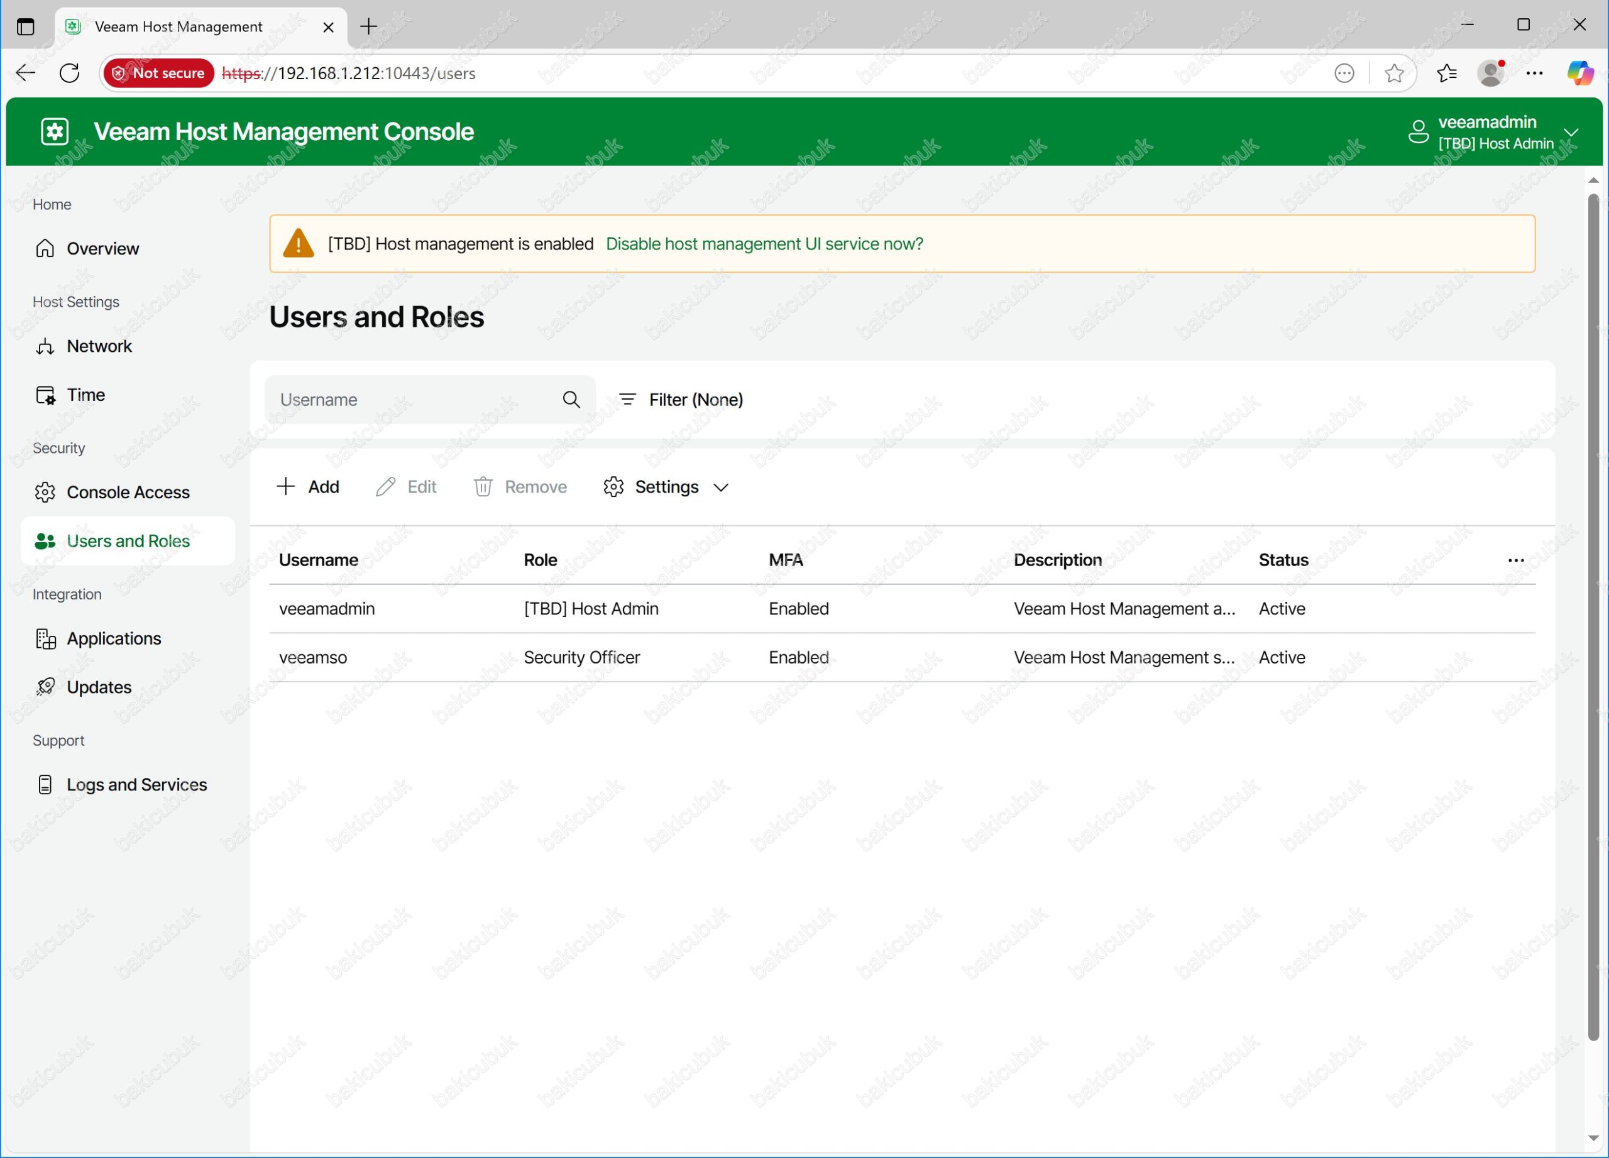Click the [TBD] Host Admin role cell

pos(591,609)
